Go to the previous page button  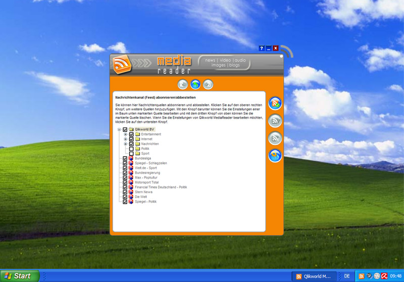pyautogui.click(x=183, y=84)
